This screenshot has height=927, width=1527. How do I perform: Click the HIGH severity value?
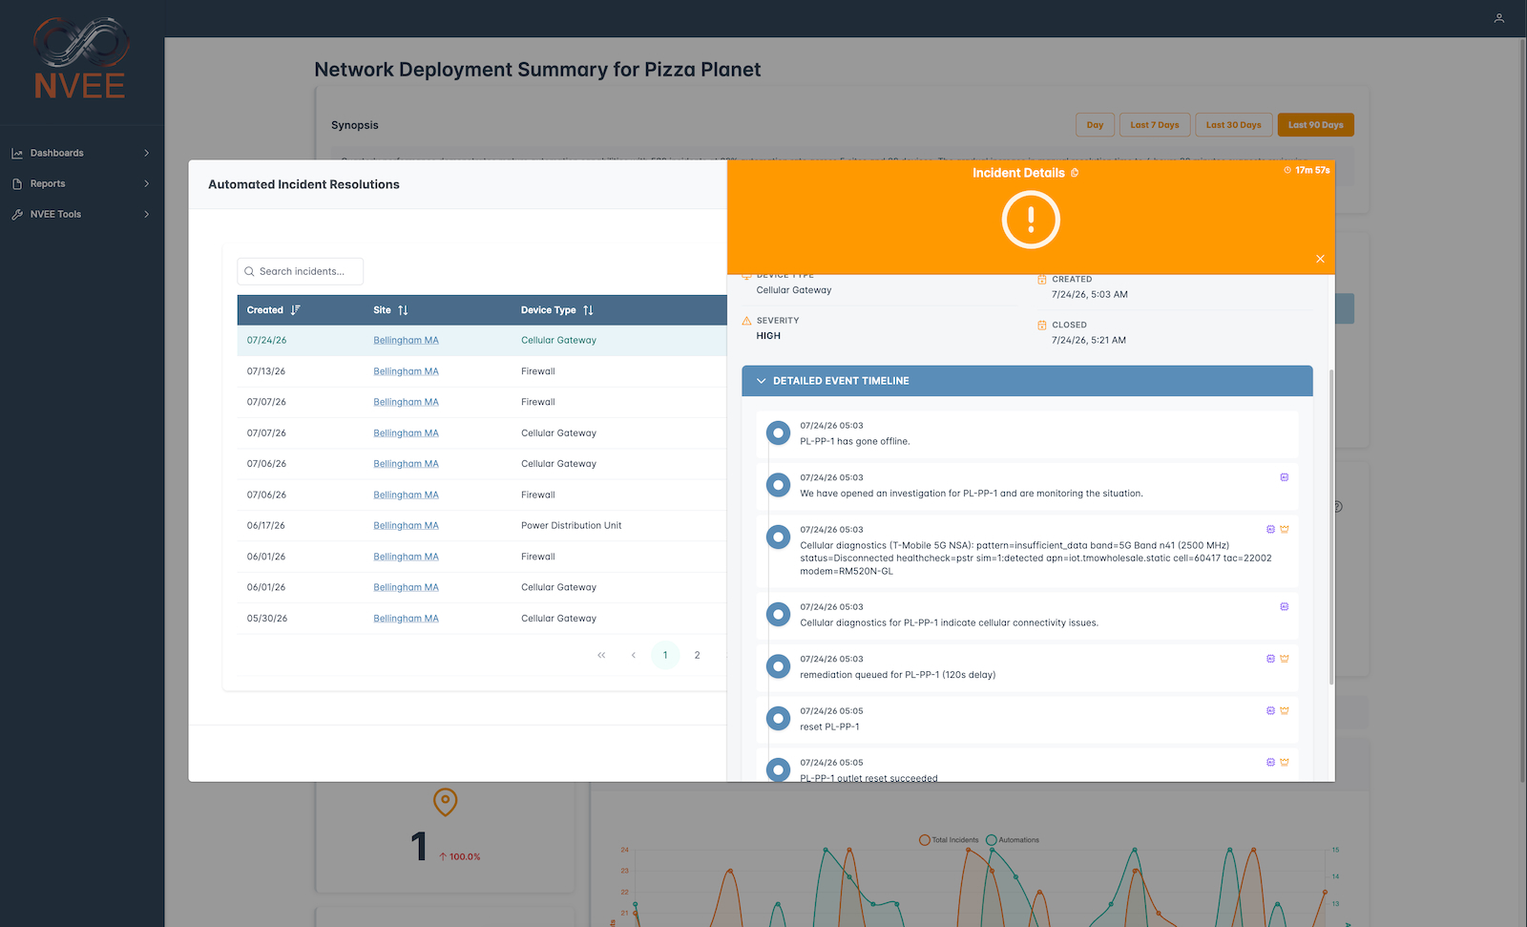(x=768, y=336)
